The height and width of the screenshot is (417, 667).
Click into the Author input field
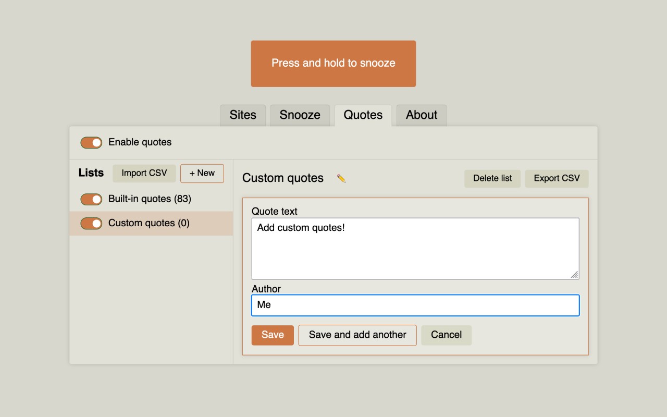pyautogui.click(x=415, y=305)
